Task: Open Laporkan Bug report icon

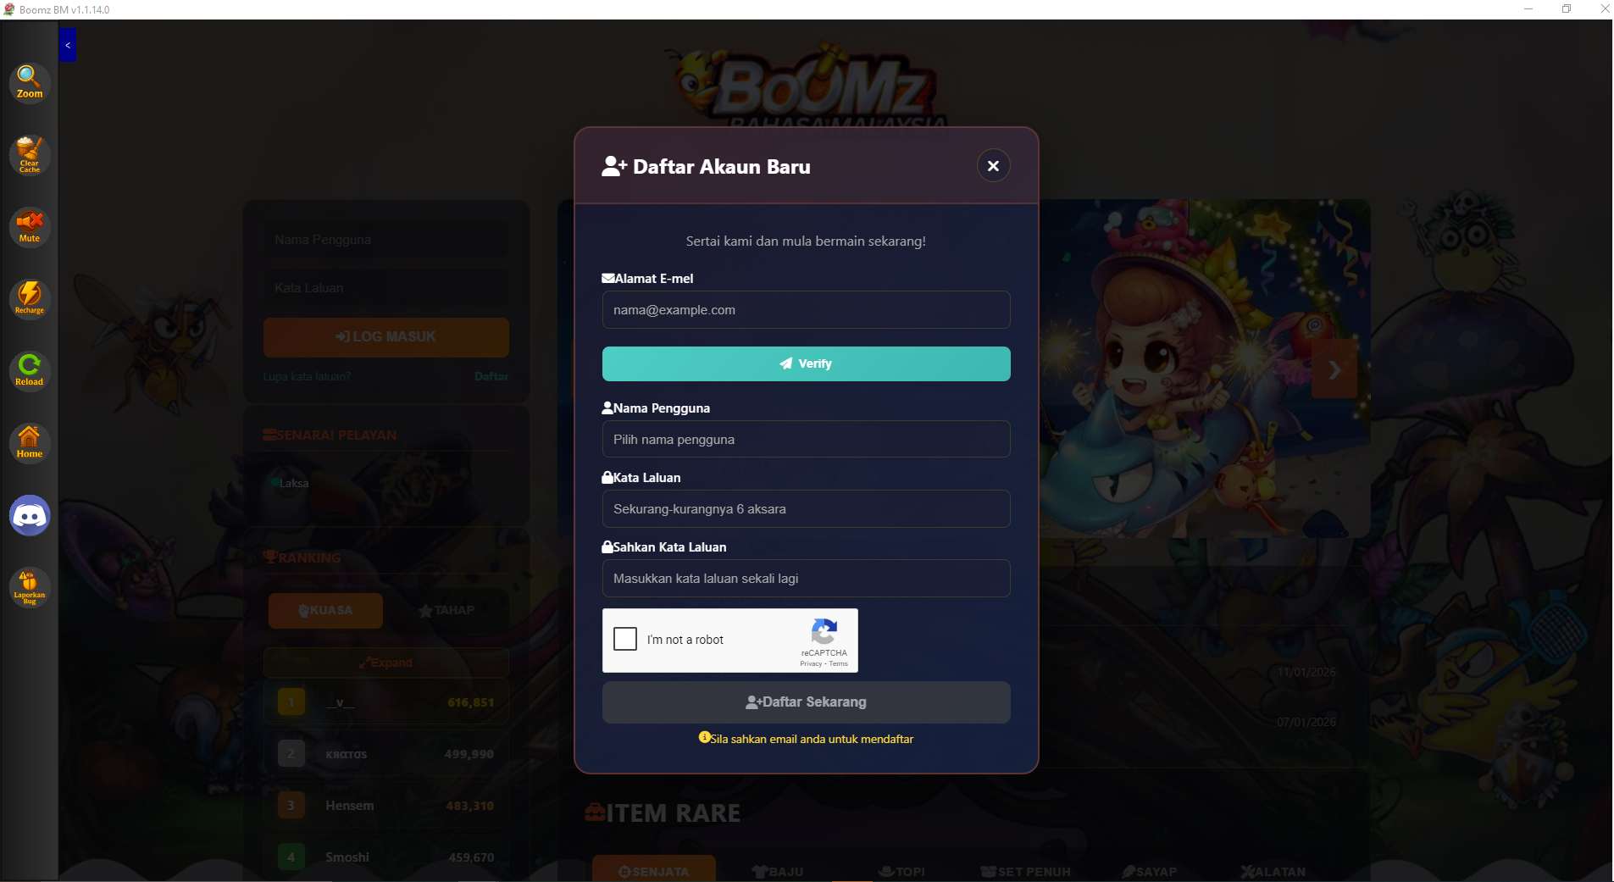Action: [x=30, y=587]
